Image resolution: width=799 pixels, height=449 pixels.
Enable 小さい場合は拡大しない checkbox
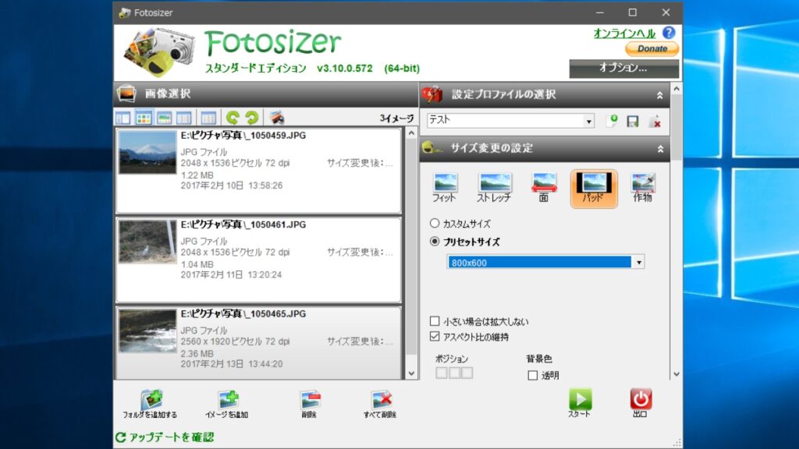click(x=435, y=321)
